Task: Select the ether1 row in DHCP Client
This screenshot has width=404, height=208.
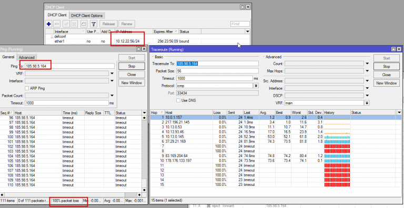Action: click(148, 41)
